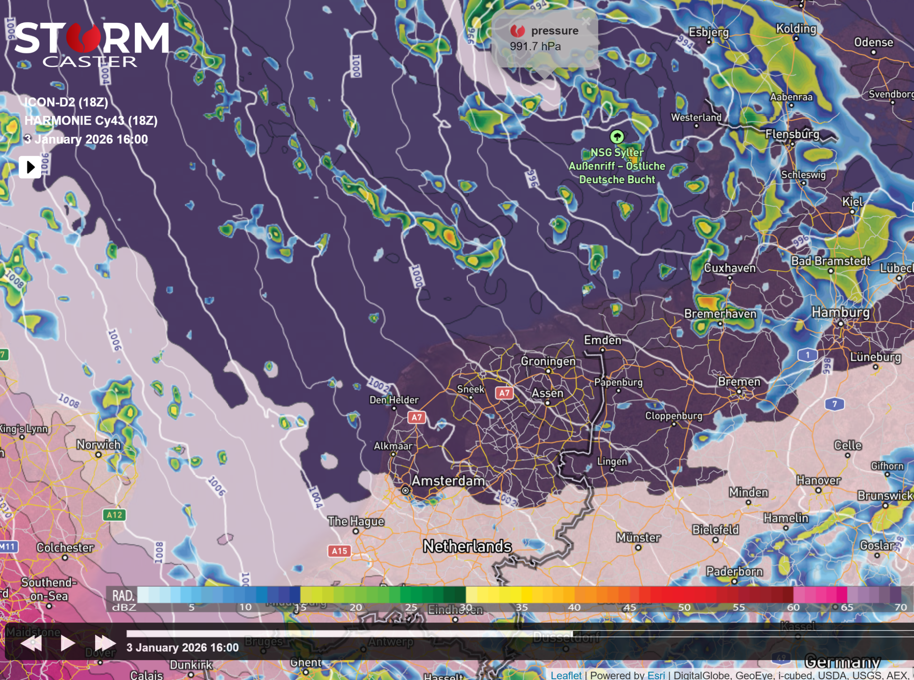Click the A12 road shield

[114, 515]
